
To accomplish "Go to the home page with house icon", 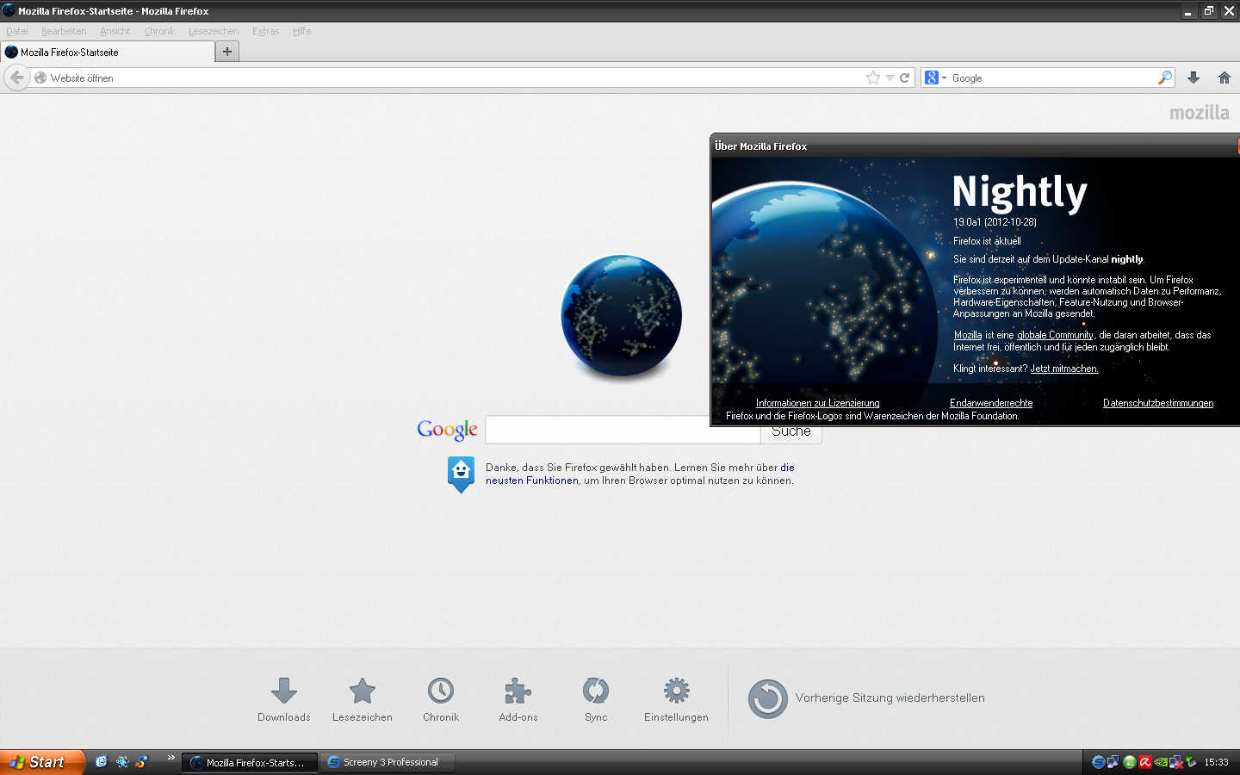I will coord(1224,77).
